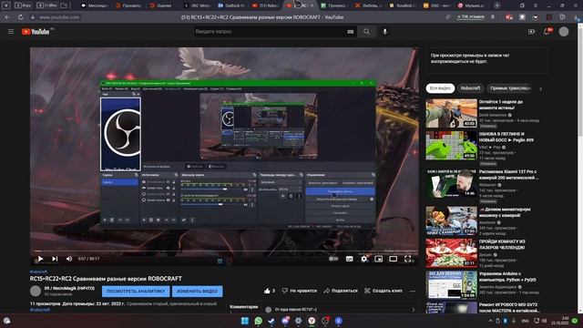Switch to the Прогресс browser tab

334,5
